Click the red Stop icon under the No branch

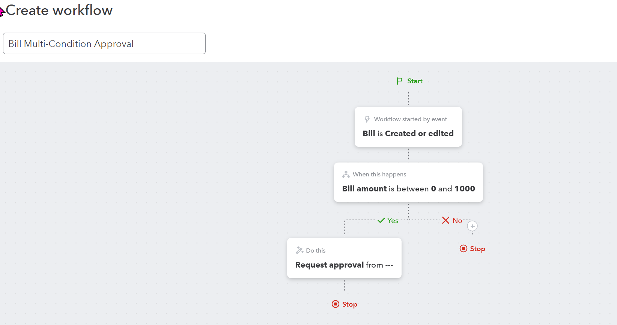click(464, 248)
